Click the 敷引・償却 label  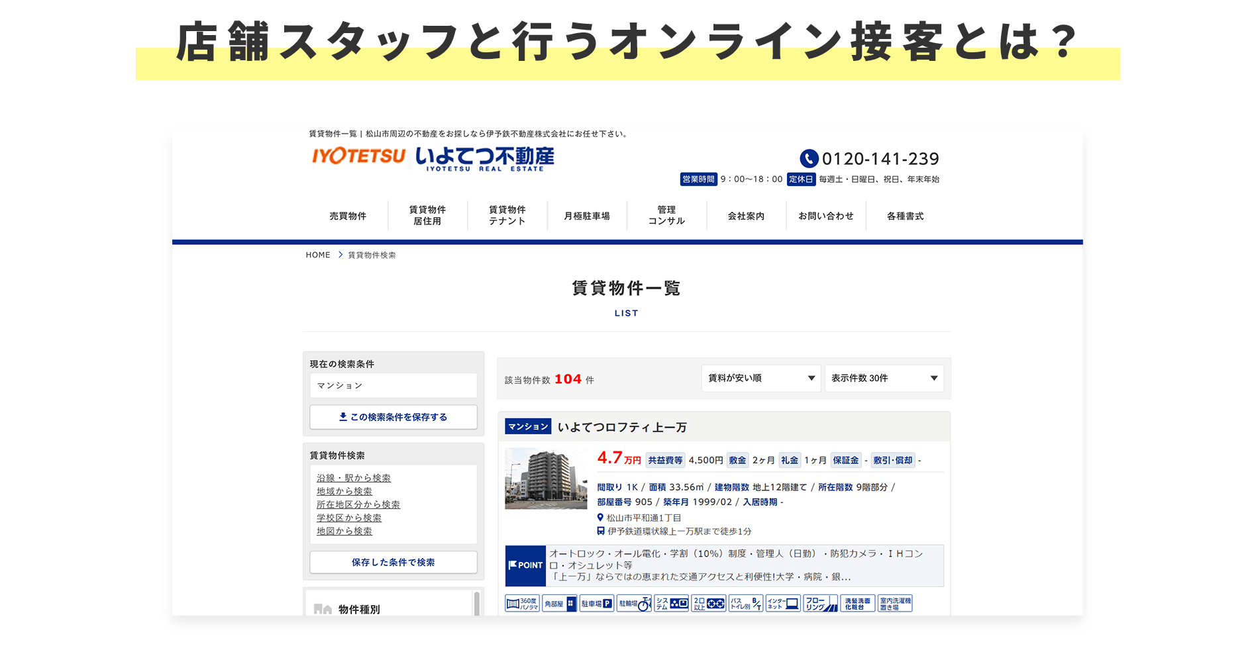pos(892,460)
